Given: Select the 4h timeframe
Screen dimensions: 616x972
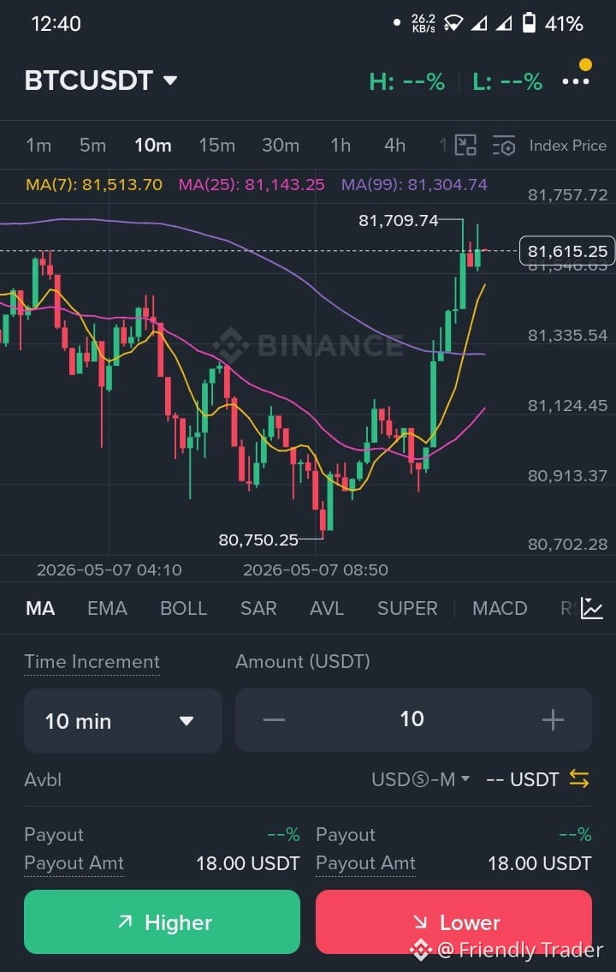Looking at the screenshot, I should click(x=394, y=145).
